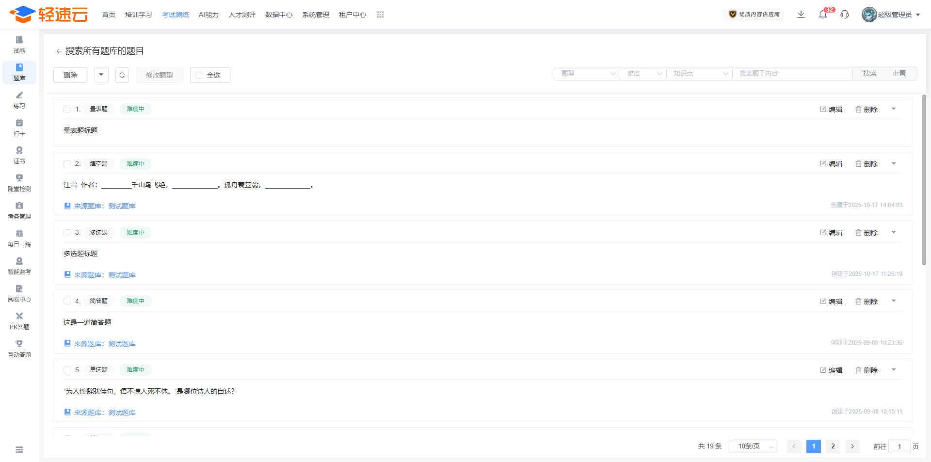Screen dimensions: 931x462
Task: Open the 题型 filter dropdown
Action: [x=587, y=74]
